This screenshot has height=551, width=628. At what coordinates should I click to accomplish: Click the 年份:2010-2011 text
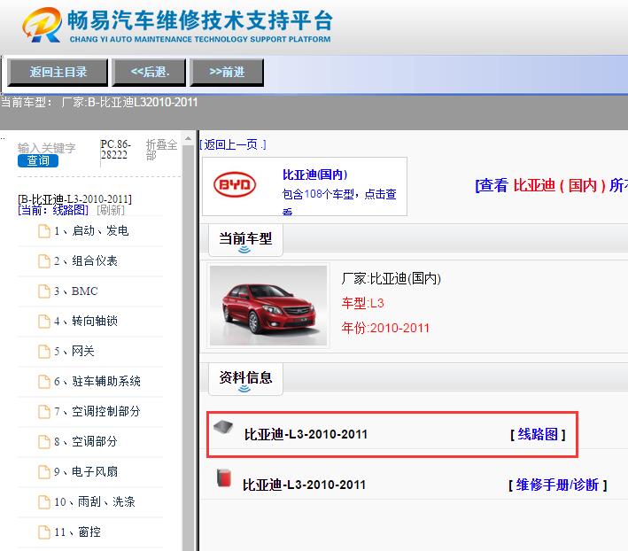click(385, 328)
